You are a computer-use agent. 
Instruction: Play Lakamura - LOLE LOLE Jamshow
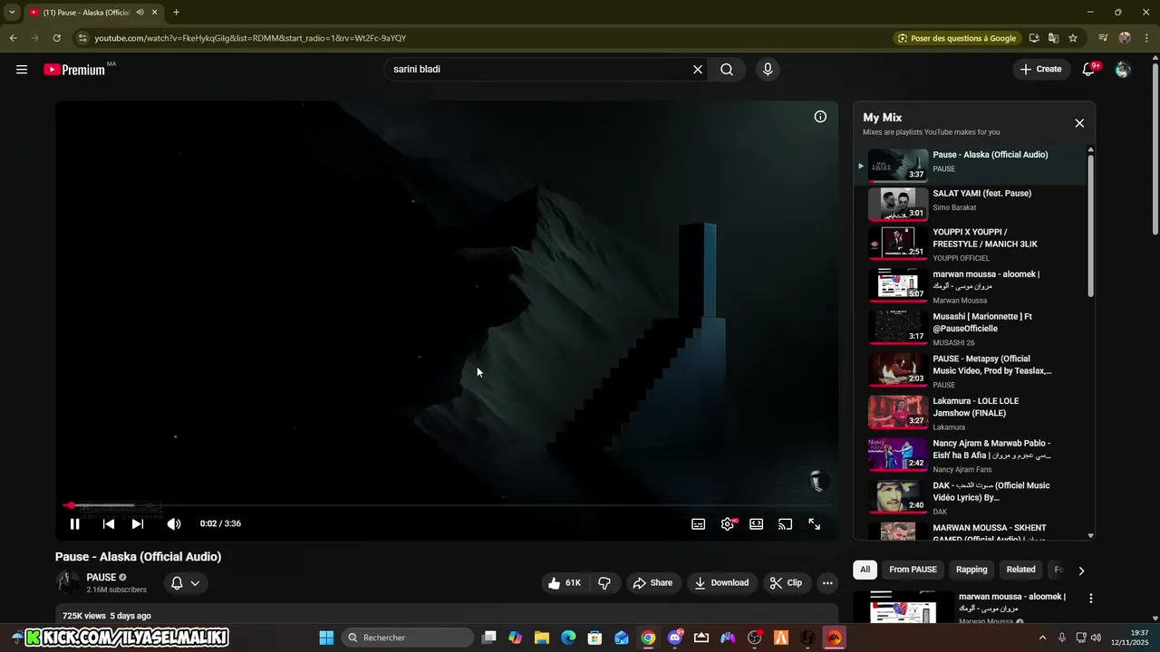point(970,413)
